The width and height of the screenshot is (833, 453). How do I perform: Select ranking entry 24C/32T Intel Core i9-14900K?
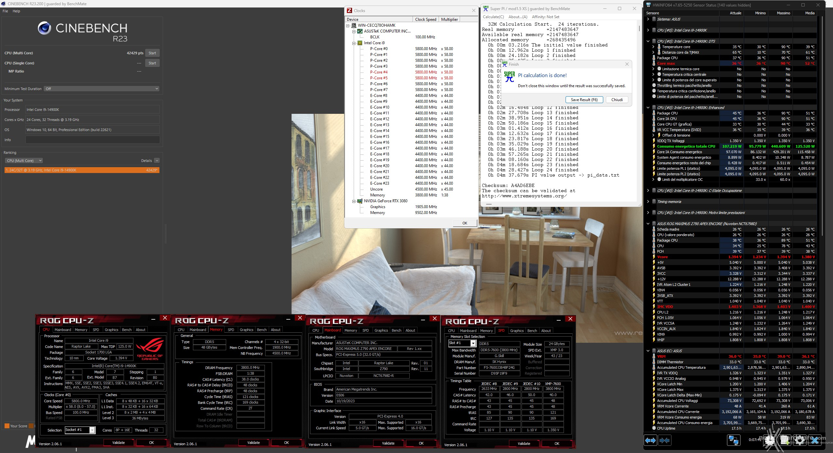pyautogui.click(x=82, y=170)
